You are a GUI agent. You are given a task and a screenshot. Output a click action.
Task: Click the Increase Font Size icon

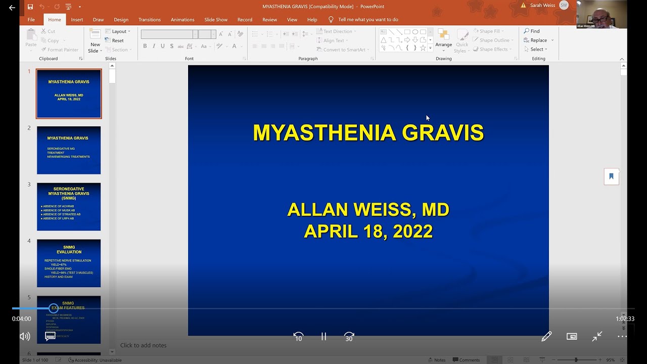(x=221, y=34)
